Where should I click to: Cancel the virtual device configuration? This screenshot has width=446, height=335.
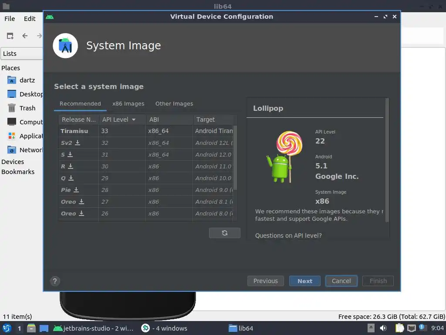pyautogui.click(x=341, y=281)
